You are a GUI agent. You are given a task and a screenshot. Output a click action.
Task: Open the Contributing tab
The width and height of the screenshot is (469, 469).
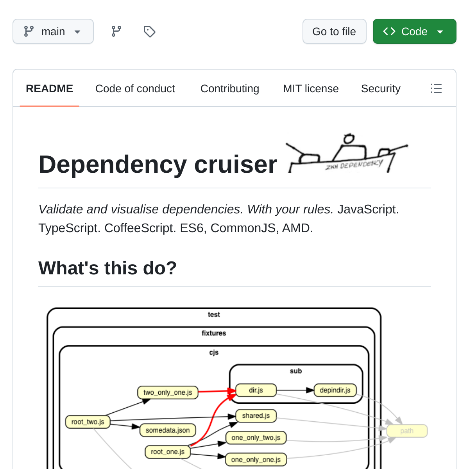point(230,89)
